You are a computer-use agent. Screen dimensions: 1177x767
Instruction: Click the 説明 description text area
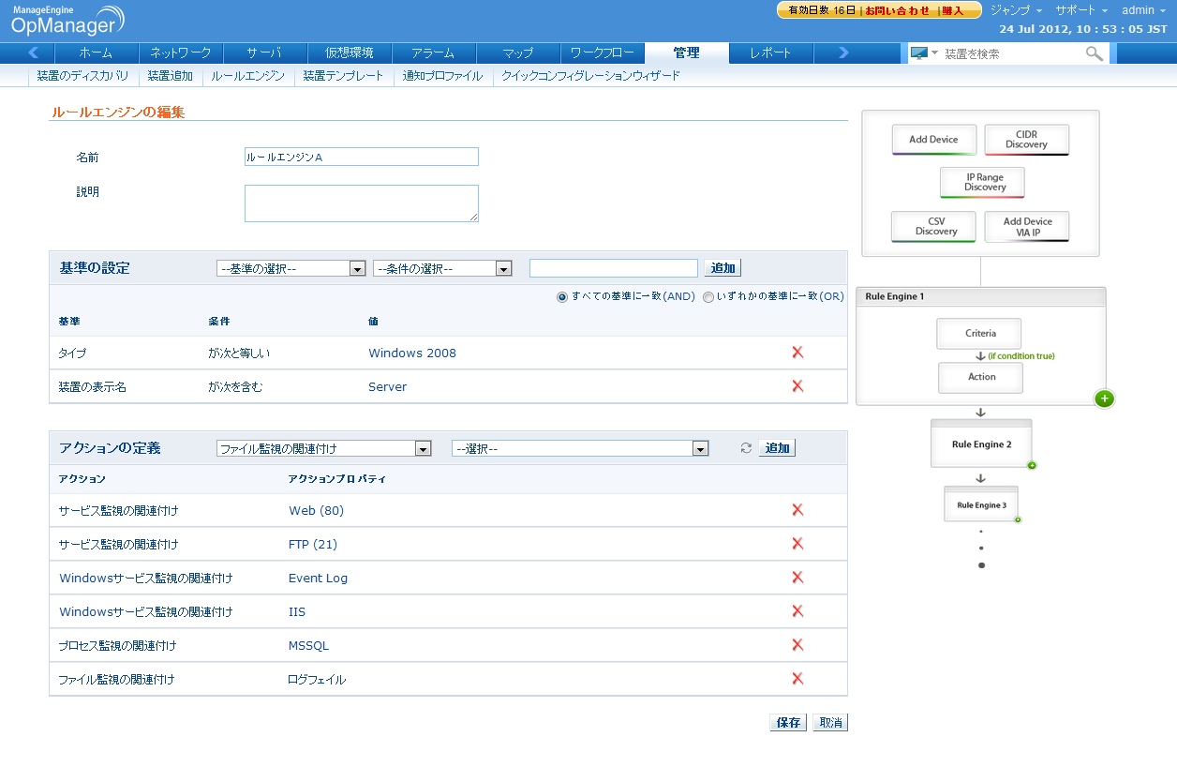tap(361, 203)
